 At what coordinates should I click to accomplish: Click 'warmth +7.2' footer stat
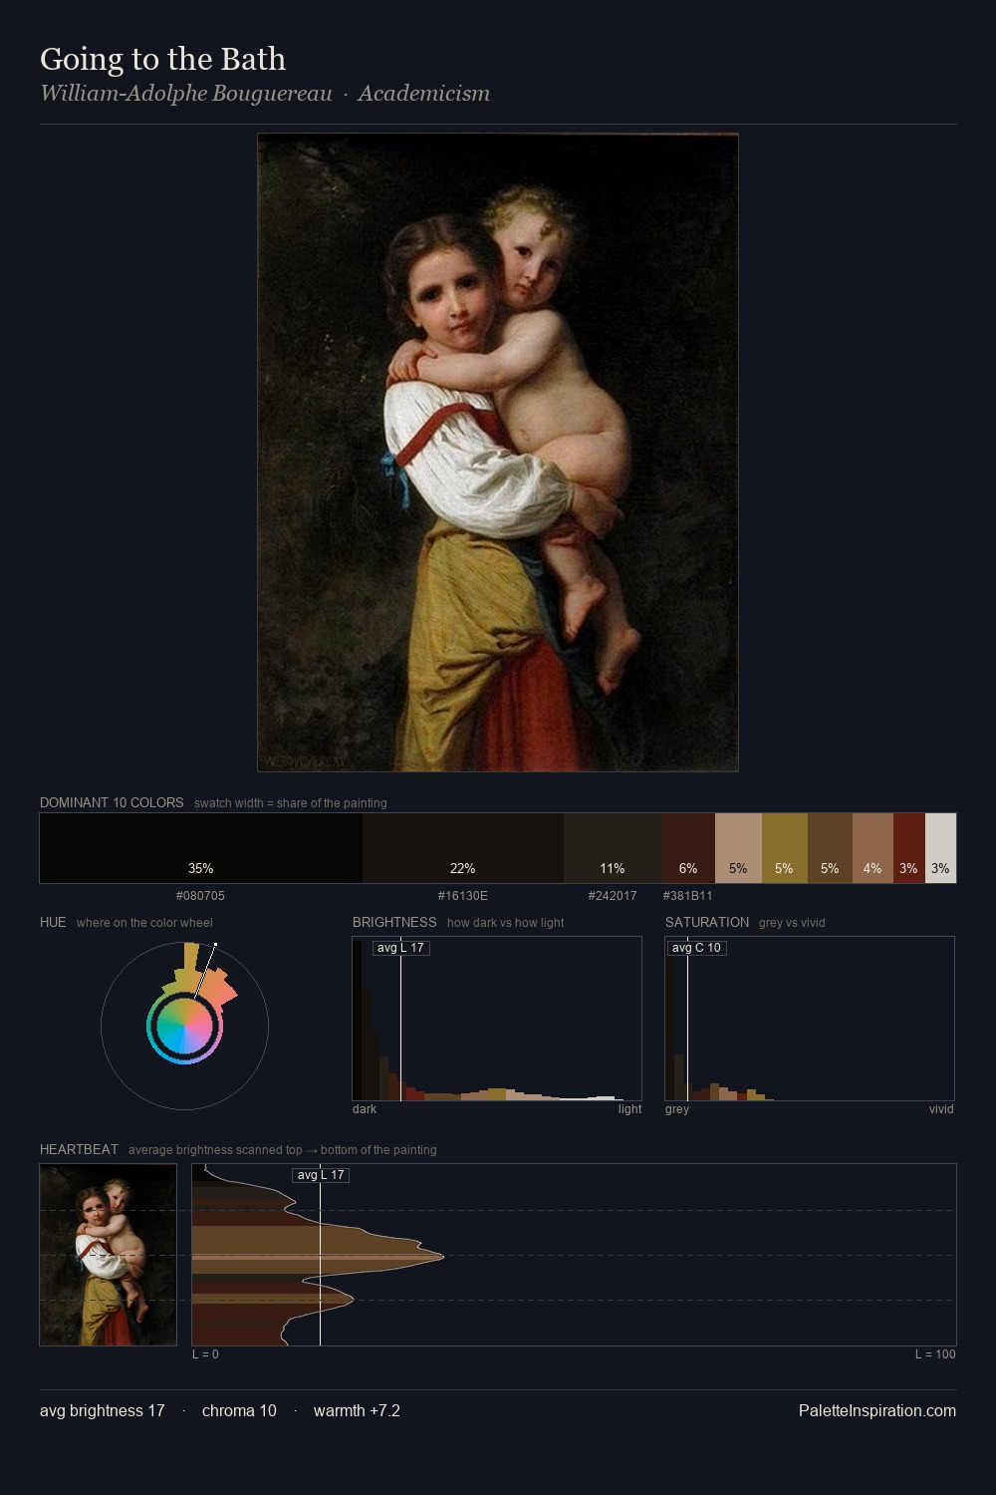pos(357,1411)
